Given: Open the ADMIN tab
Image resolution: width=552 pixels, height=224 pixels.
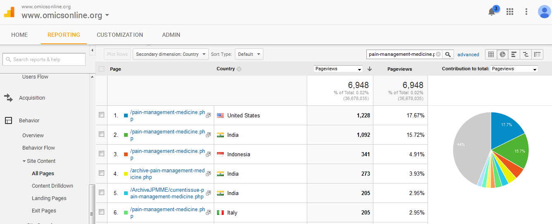Looking at the screenshot, I should (171, 35).
